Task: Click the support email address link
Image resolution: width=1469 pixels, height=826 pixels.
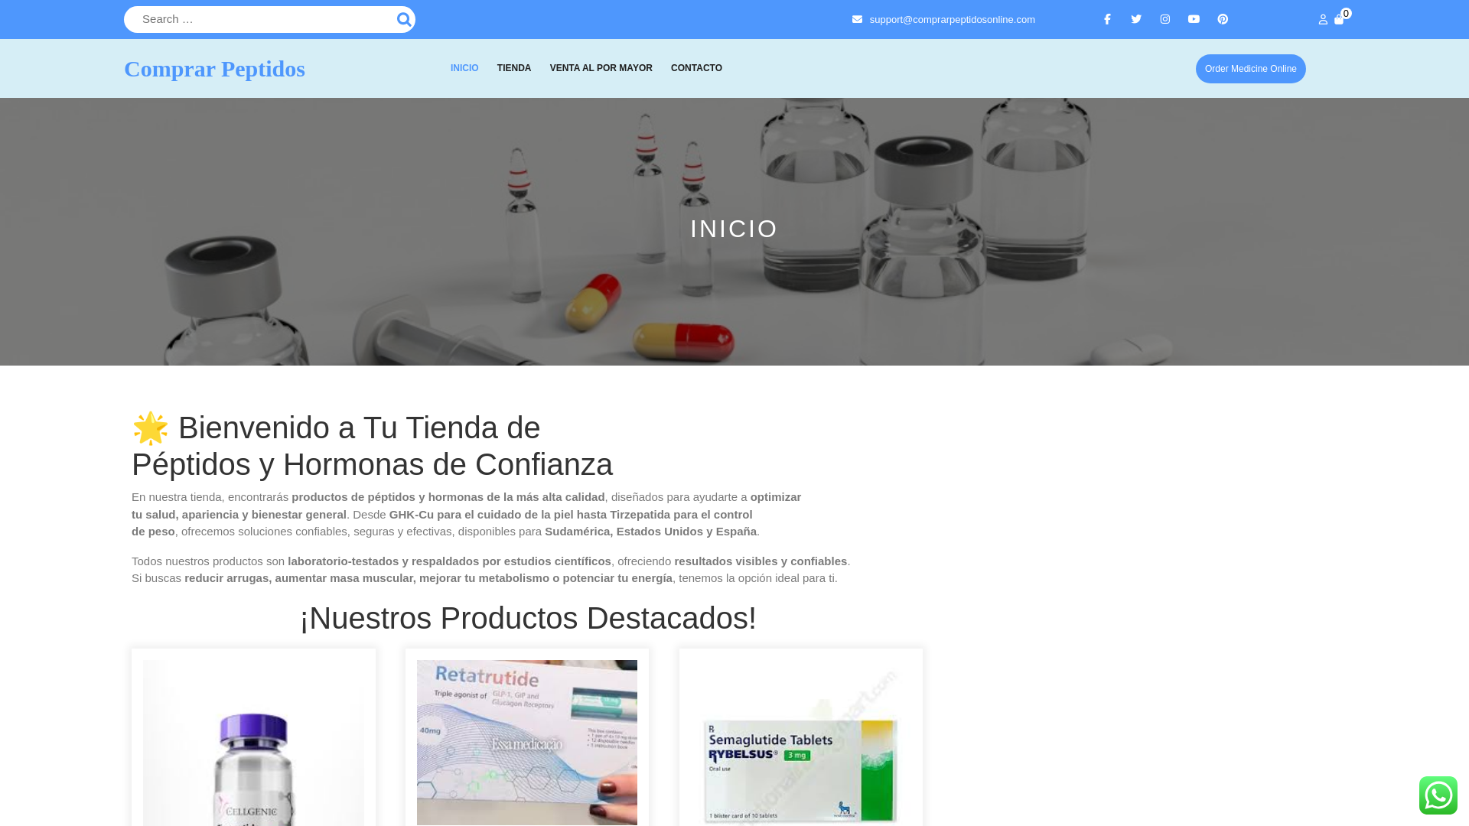Action: click(952, 19)
